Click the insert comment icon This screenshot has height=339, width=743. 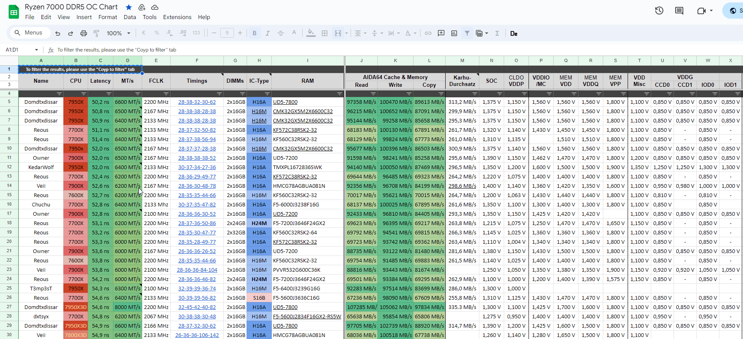441,33
